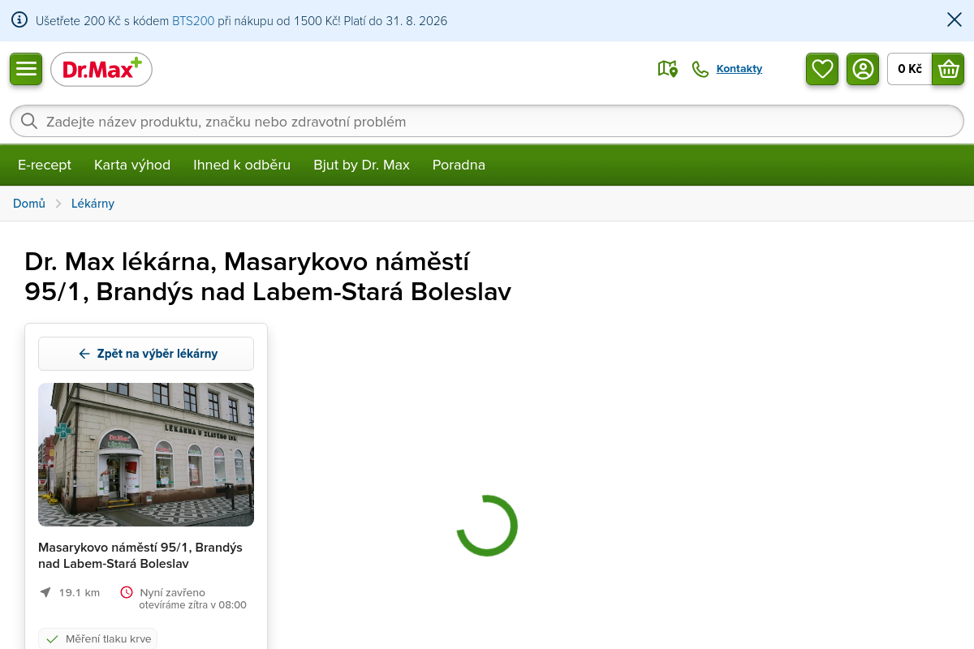Go to Domů breadcrumb
This screenshot has height=649, width=974.
29,204
